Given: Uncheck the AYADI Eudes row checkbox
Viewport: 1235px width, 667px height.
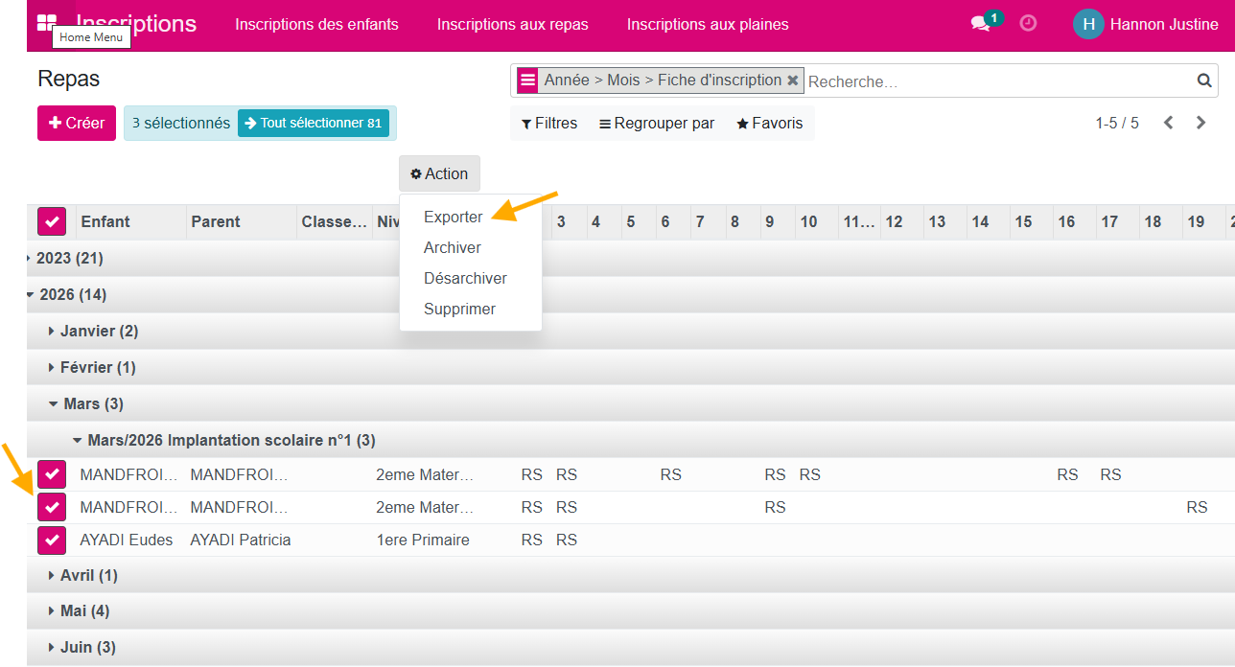Looking at the screenshot, I should pos(52,540).
